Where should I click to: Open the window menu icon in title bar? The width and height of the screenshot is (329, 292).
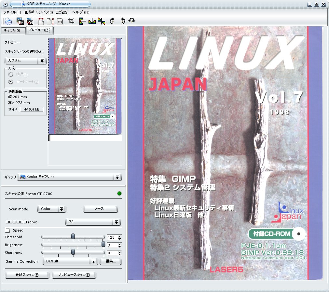[x=5, y=4]
